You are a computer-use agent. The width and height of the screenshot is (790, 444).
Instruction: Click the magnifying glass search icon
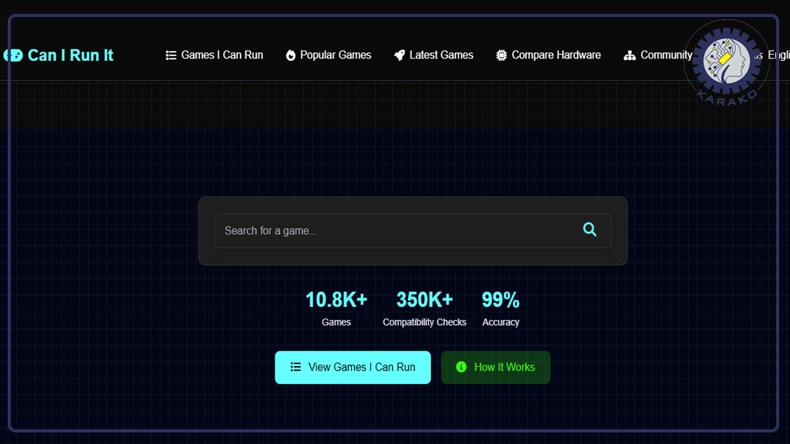[x=589, y=230]
